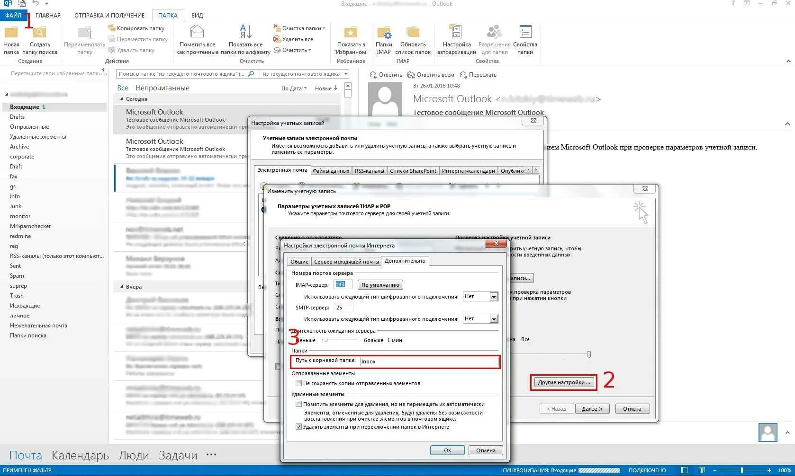This screenshot has width=795, height=476.
Task: Click Другие настройки (More Settings) button
Action: click(x=564, y=382)
